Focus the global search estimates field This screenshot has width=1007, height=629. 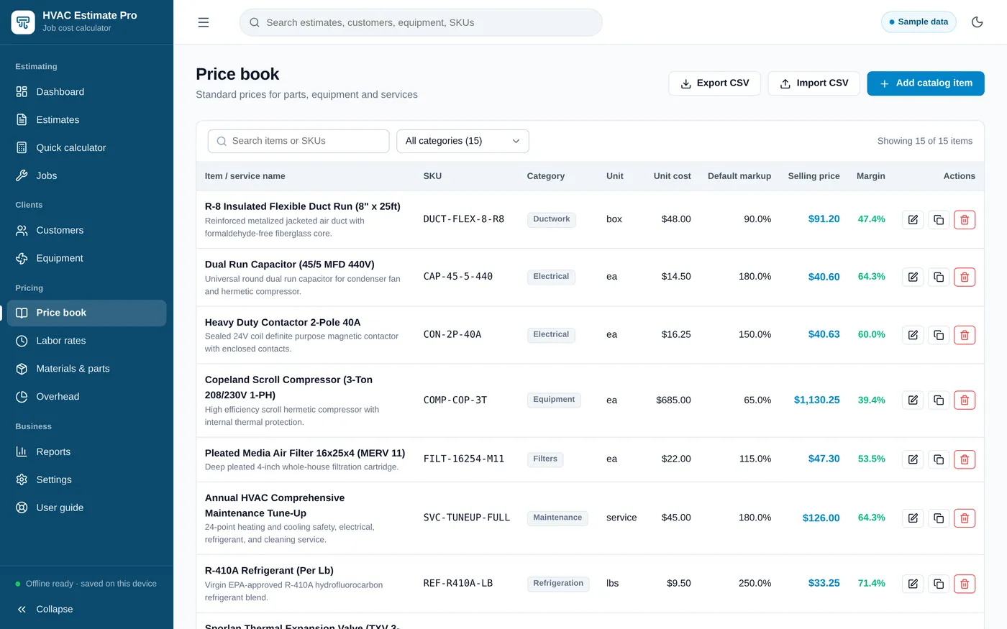pos(421,22)
